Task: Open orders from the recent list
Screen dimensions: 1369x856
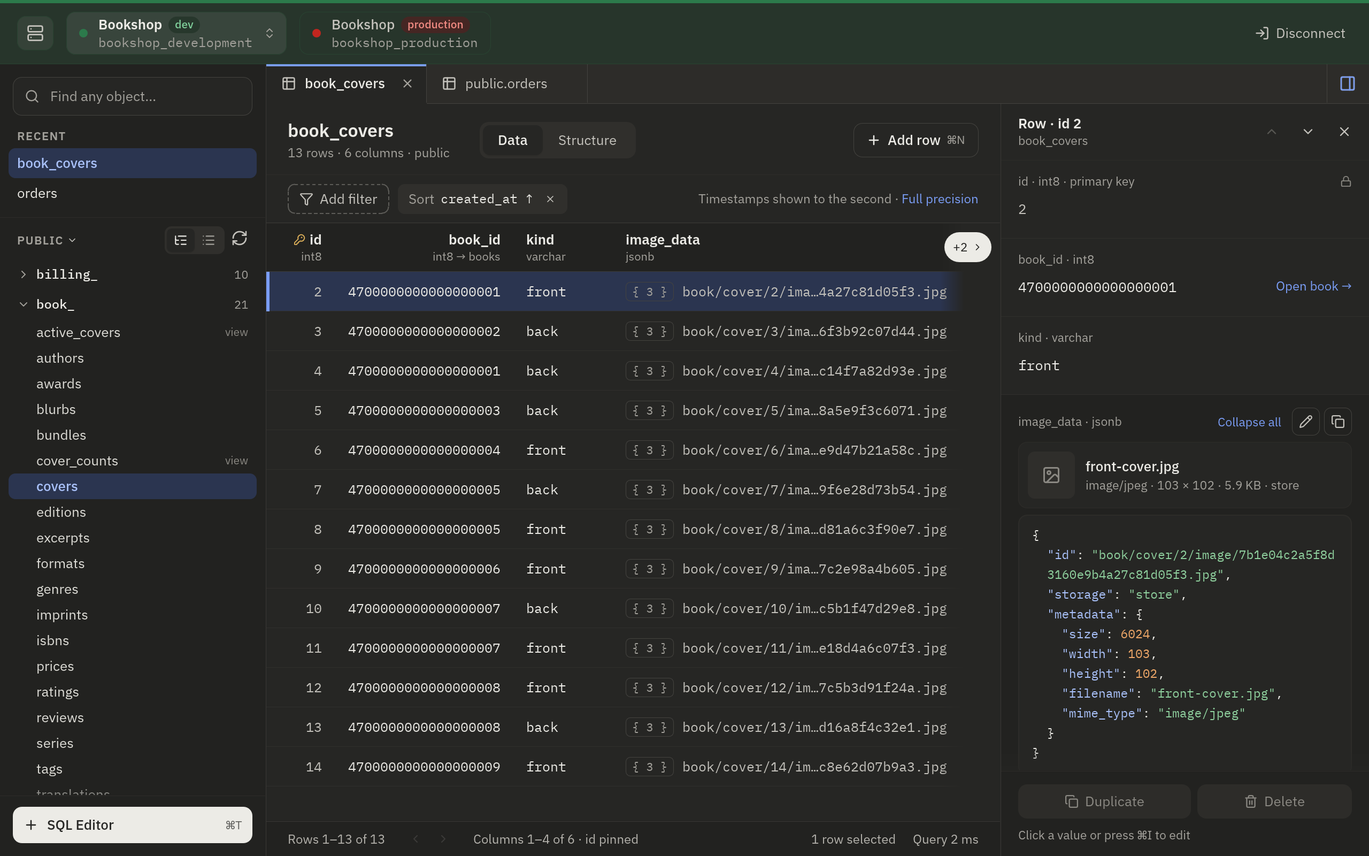Action: [133, 194]
